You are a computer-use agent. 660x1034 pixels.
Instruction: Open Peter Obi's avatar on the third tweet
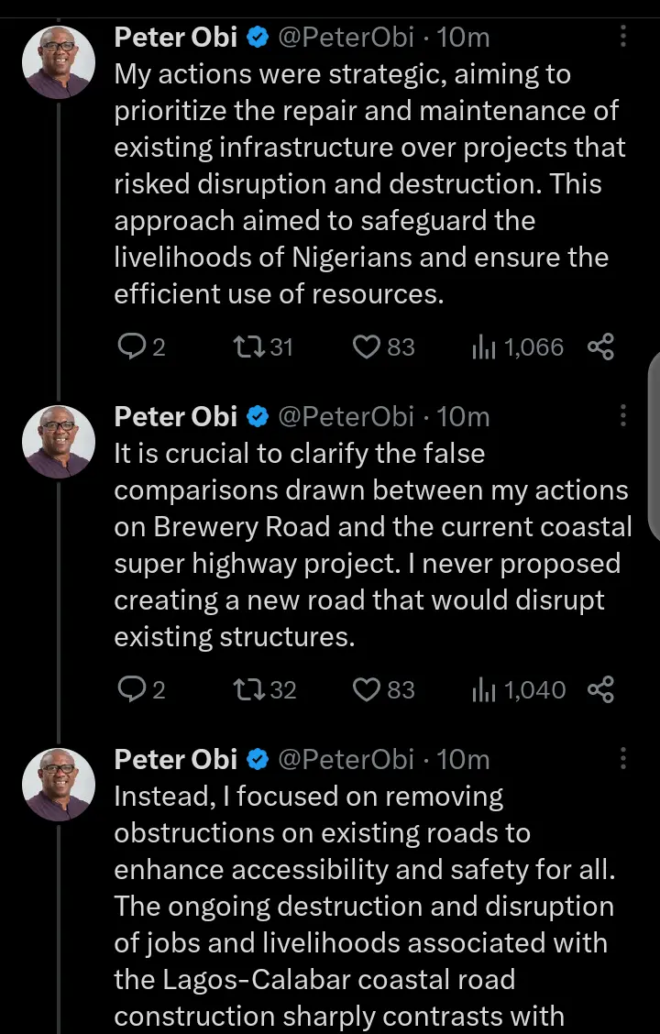(59, 785)
